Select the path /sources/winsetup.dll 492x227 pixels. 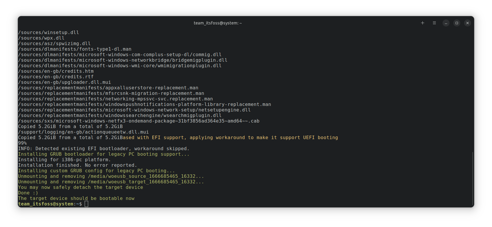[49, 32]
